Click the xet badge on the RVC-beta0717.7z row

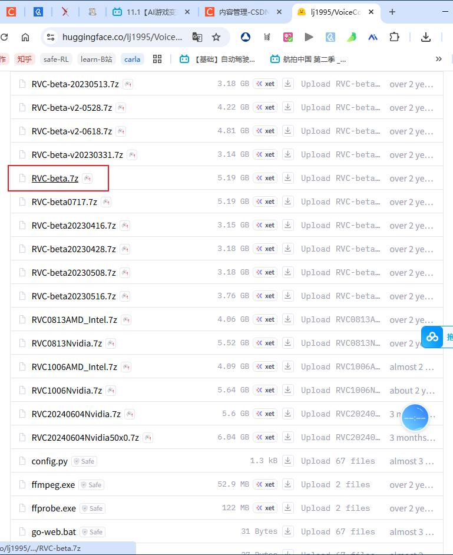tap(266, 201)
